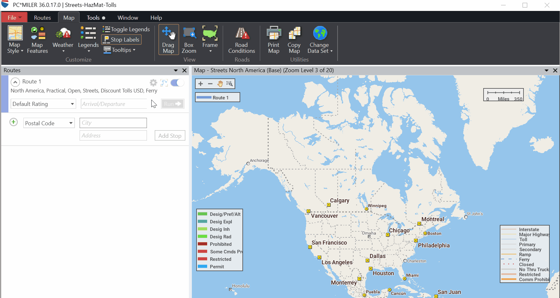Activate the Drag Map tool
This screenshot has width=560, height=298.
click(x=168, y=39)
